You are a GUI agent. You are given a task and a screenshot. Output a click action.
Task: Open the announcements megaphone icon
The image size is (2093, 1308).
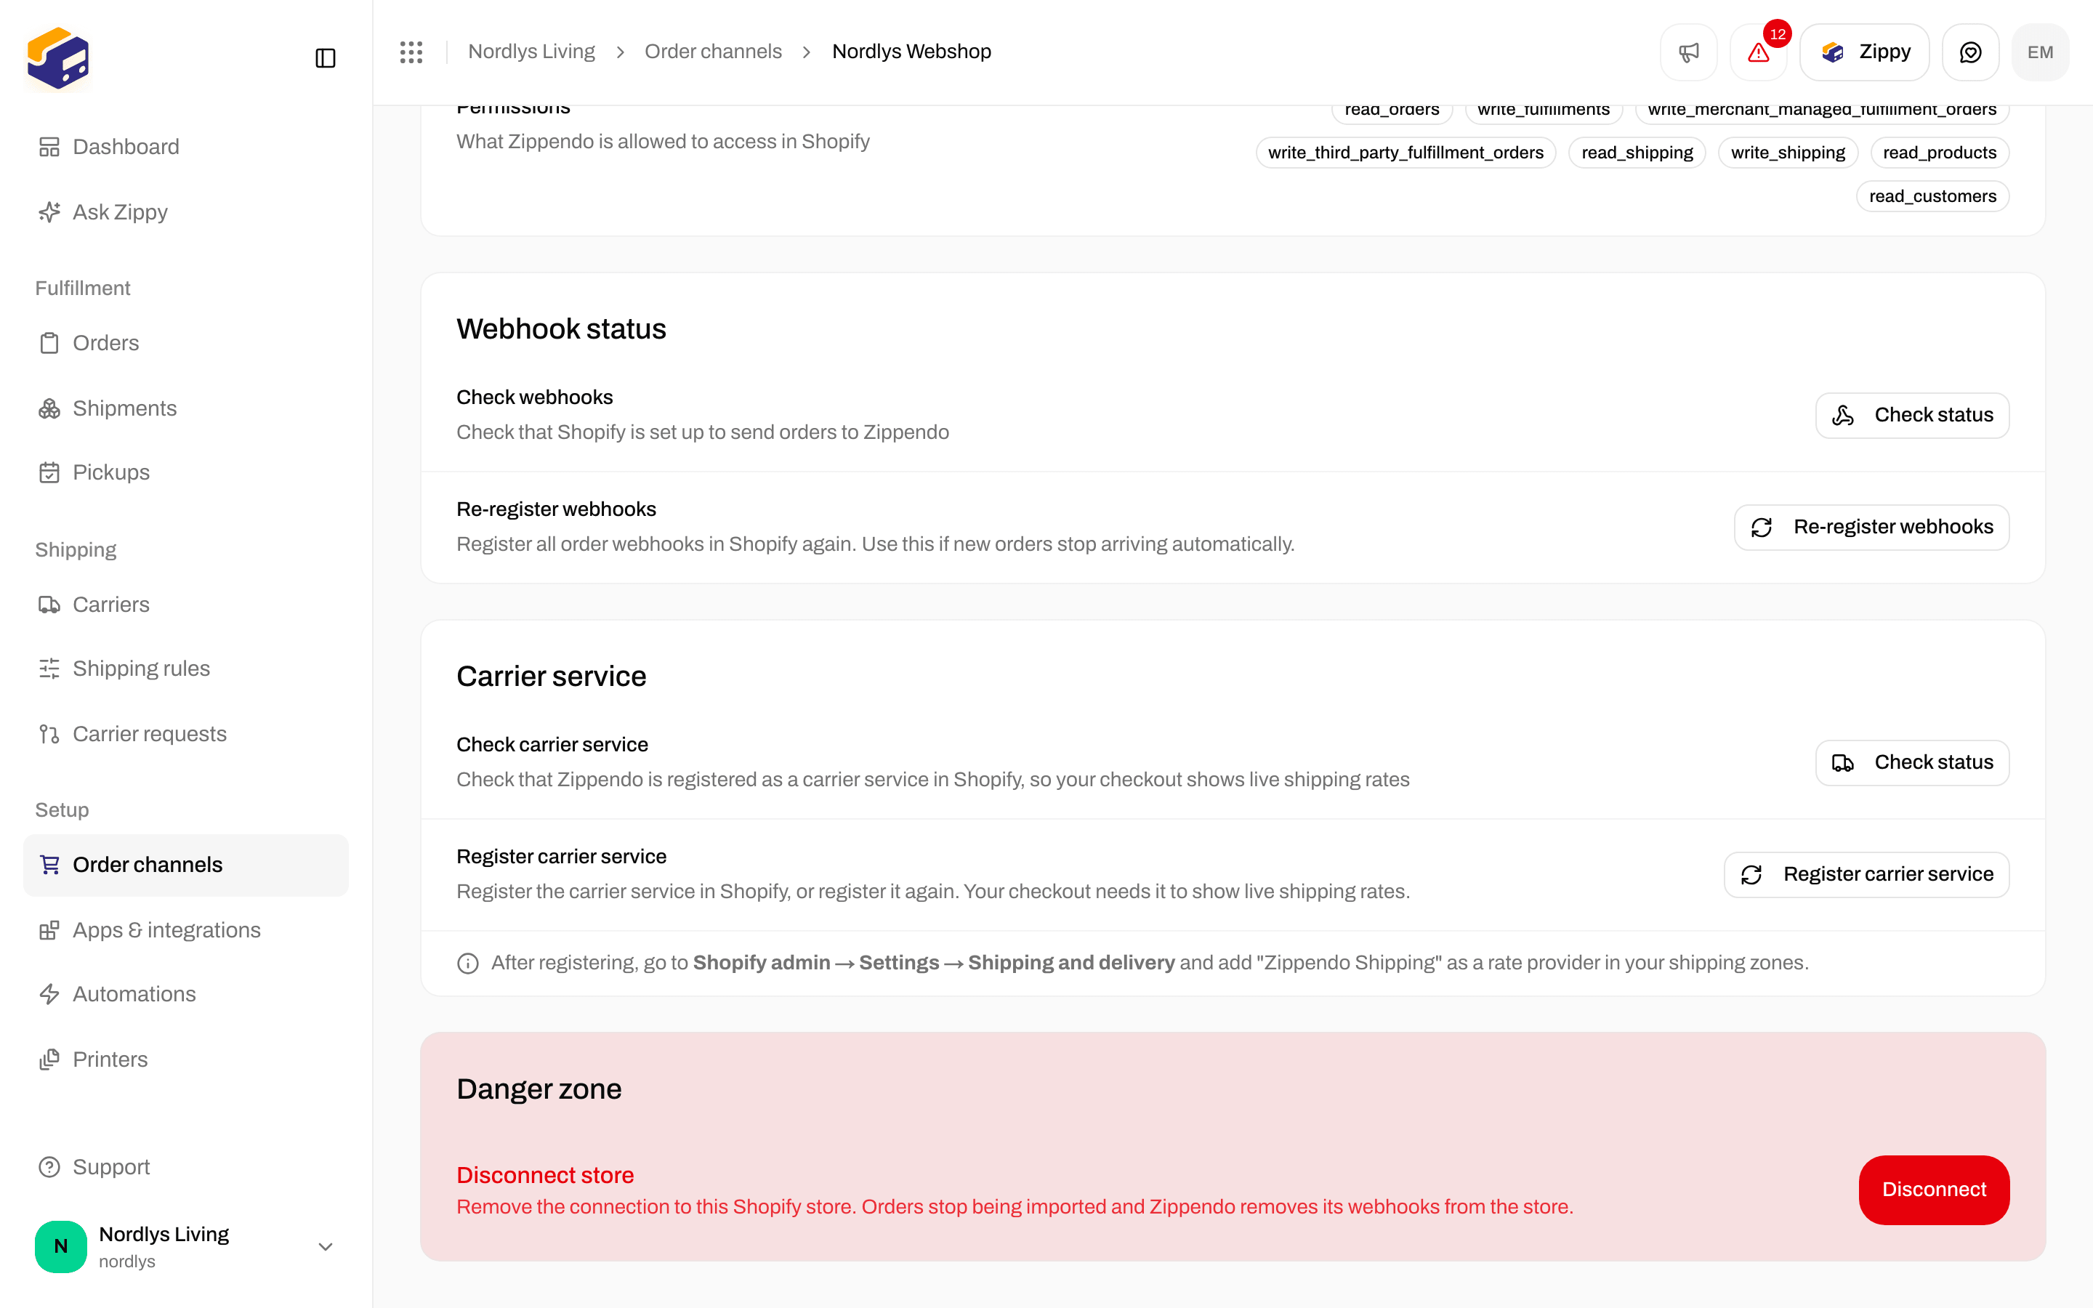[x=1688, y=52]
